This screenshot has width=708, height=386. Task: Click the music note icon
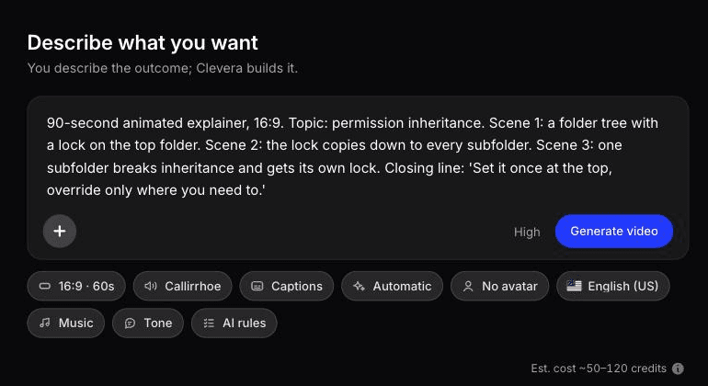(45, 323)
